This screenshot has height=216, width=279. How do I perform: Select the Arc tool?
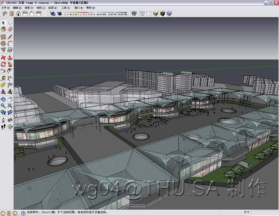click(x=10, y=43)
